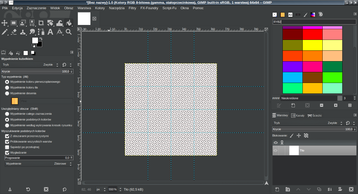Adjust tool options Krycie slider

(37, 71)
